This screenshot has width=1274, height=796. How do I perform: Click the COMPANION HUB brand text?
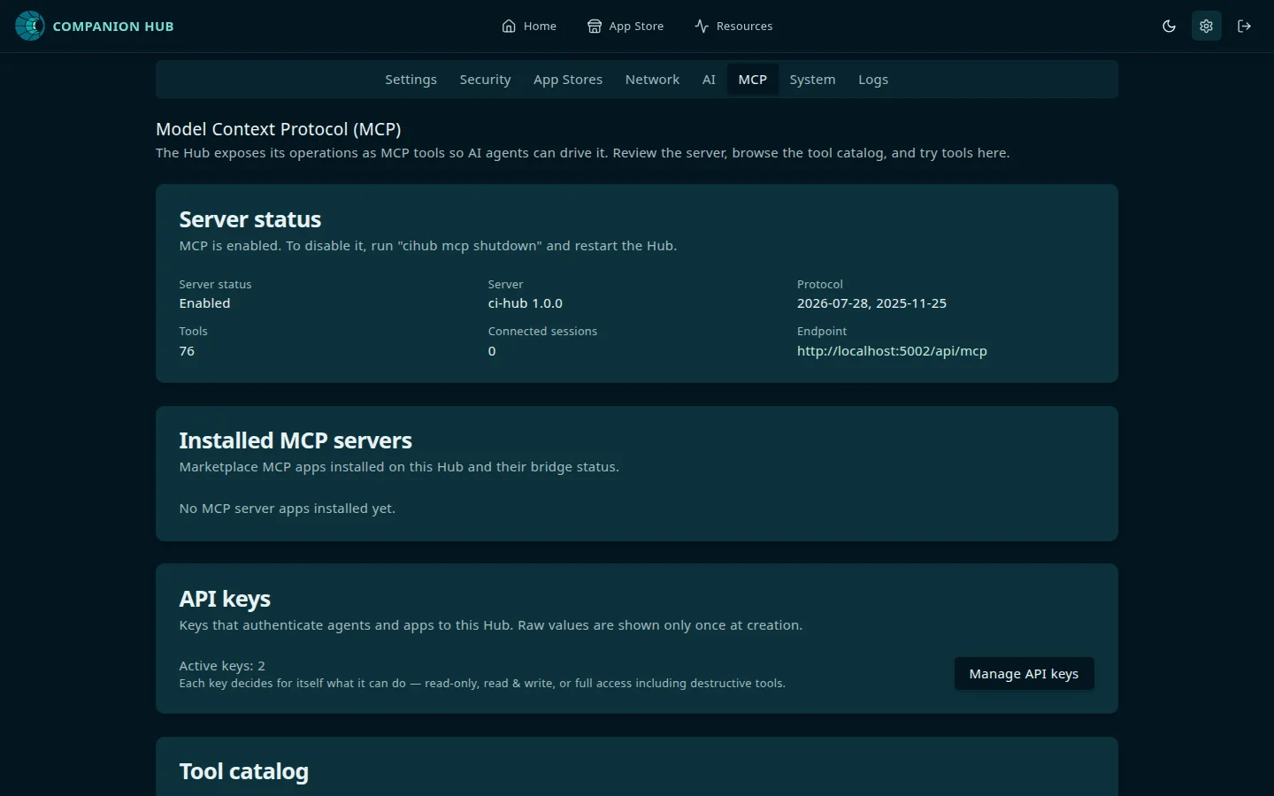click(113, 27)
